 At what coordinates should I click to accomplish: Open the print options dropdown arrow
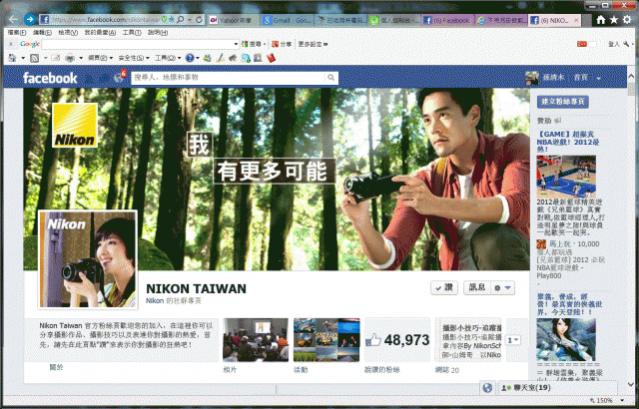point(81,58)
